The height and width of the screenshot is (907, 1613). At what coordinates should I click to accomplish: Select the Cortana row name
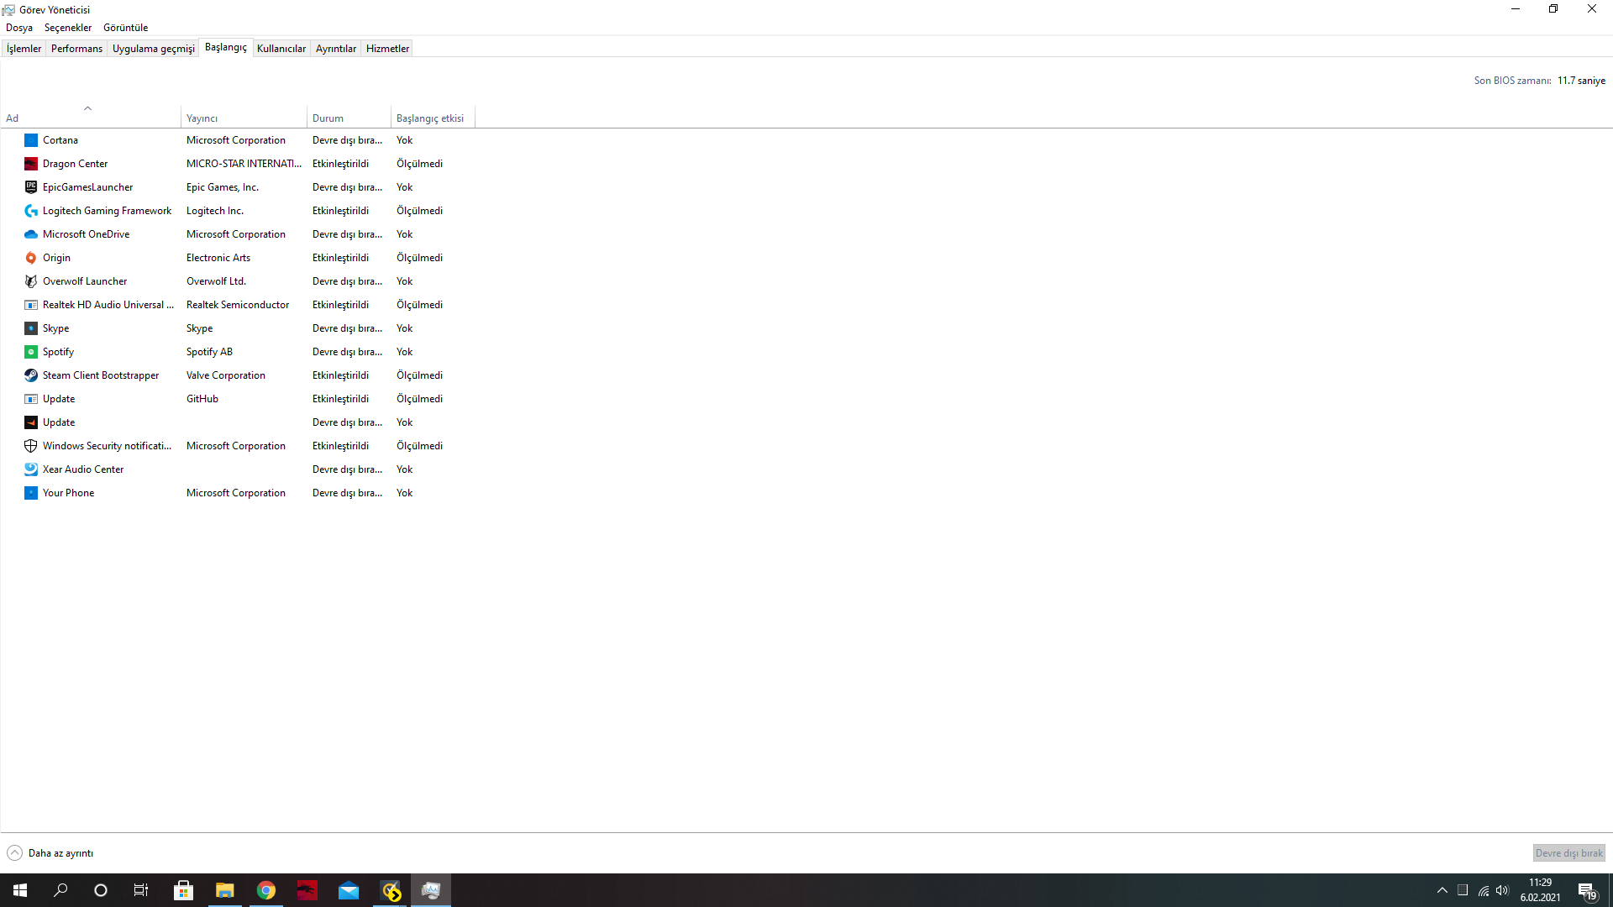click(60, 140)
